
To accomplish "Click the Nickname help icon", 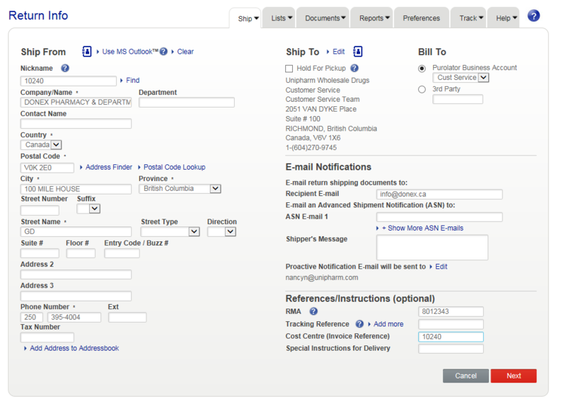I will [x=65, y=68].
